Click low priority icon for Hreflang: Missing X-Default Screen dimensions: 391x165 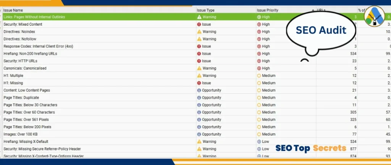(x=259, y=142)
